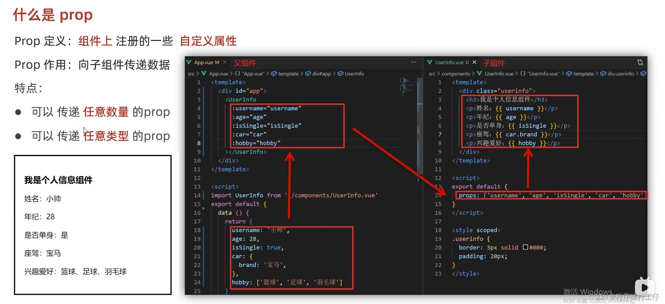Click the brand: '宝马' code line

point(262,265)
